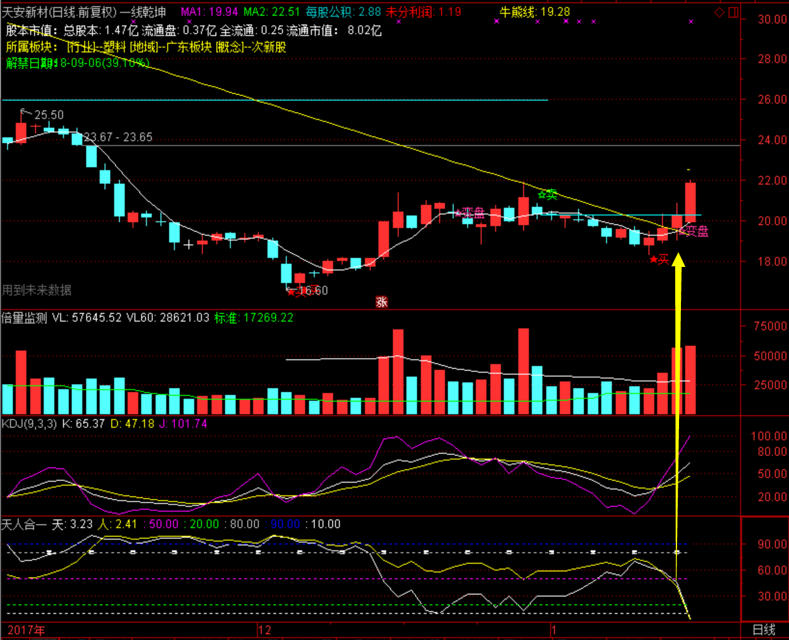Click the 23.67 - 23.65 gap label

(x=118, y=136)
